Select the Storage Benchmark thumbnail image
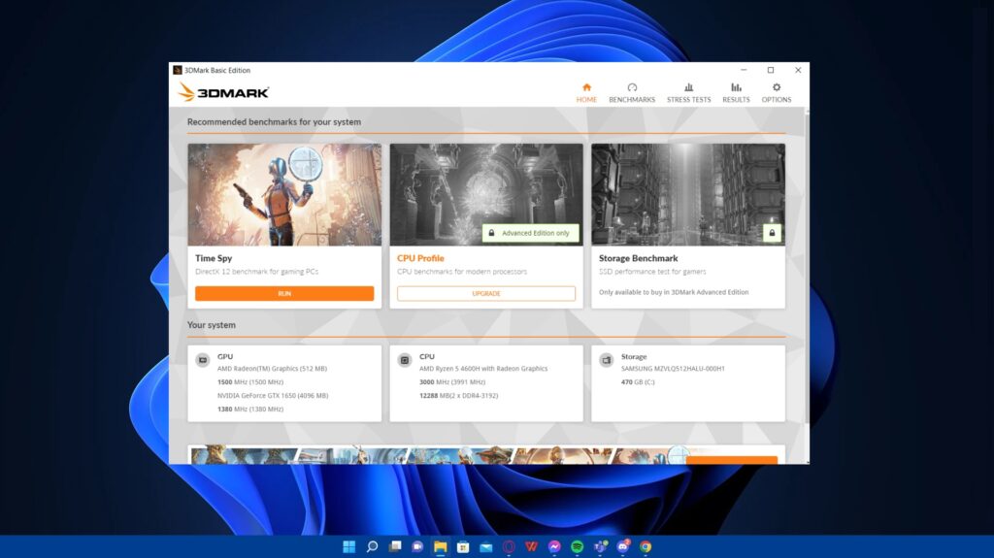This screenshot has width=994, height=558. tap(688, 195)
